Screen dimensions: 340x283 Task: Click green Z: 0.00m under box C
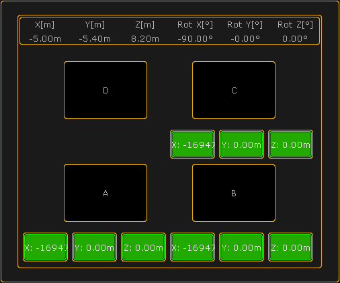290,145
